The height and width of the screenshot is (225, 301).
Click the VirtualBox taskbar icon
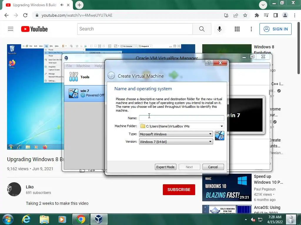point(99,219)
